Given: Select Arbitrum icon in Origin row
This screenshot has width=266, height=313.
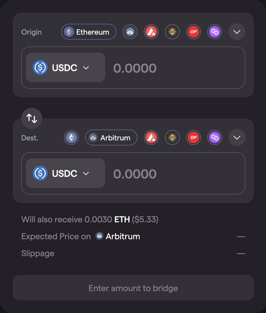Looking at the screenshot, I should [130, 32].
